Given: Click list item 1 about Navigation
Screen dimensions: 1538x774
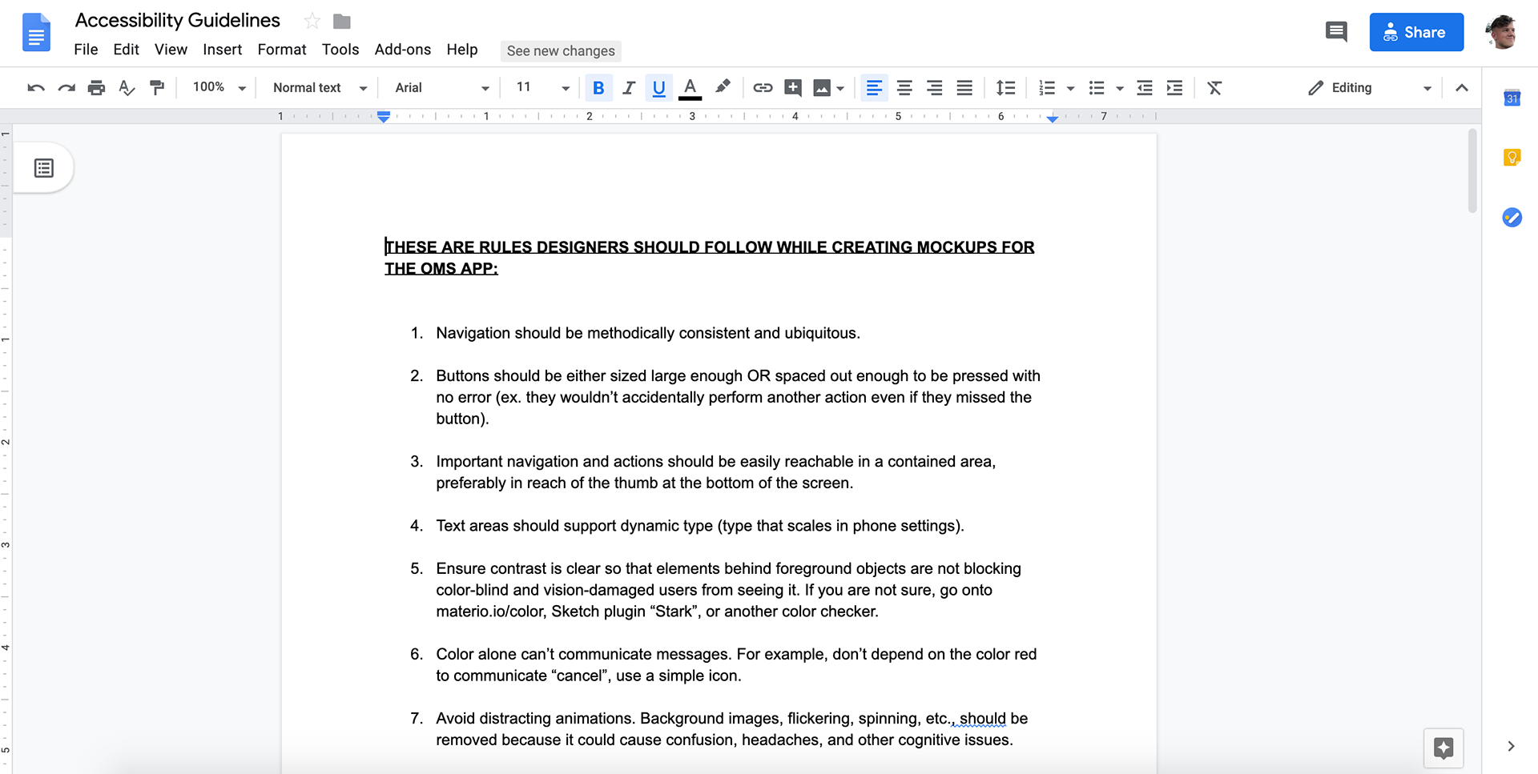Looking at the screenshot, I should click(x=648, y=333).
